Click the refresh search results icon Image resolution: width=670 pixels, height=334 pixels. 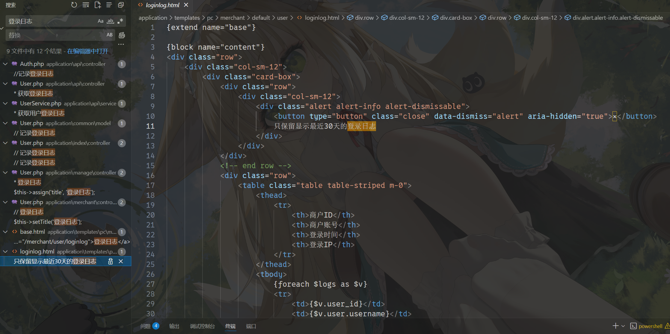tap(74, 5)
